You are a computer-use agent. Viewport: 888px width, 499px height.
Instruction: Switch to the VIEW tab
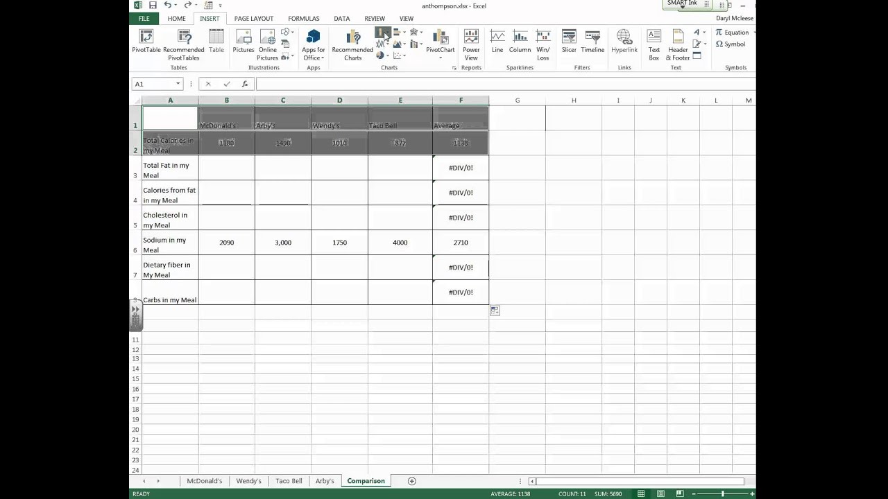coord(407,19)
